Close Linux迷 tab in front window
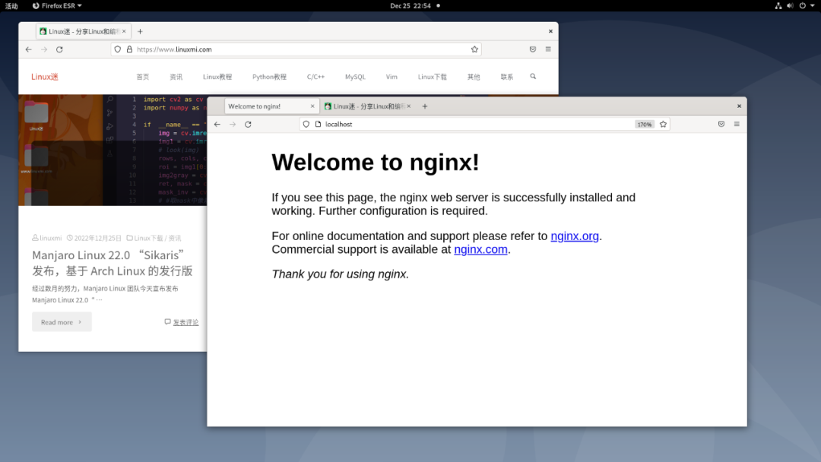Screen dimensions: 821x462 [409, 106]
